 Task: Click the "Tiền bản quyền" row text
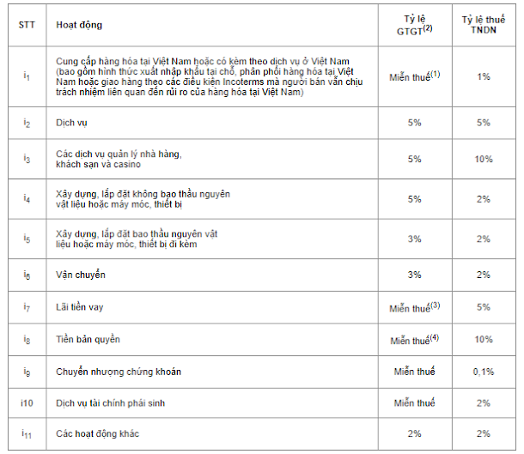coord(88,340)
